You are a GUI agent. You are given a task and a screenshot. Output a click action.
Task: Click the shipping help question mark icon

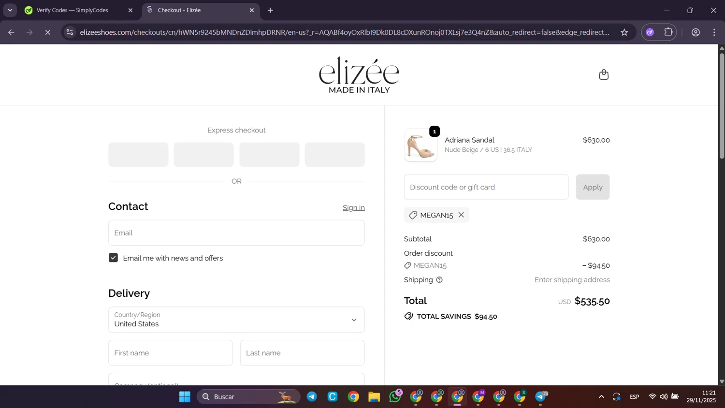click(439, 280)
